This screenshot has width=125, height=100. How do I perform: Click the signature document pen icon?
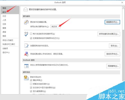27,46
